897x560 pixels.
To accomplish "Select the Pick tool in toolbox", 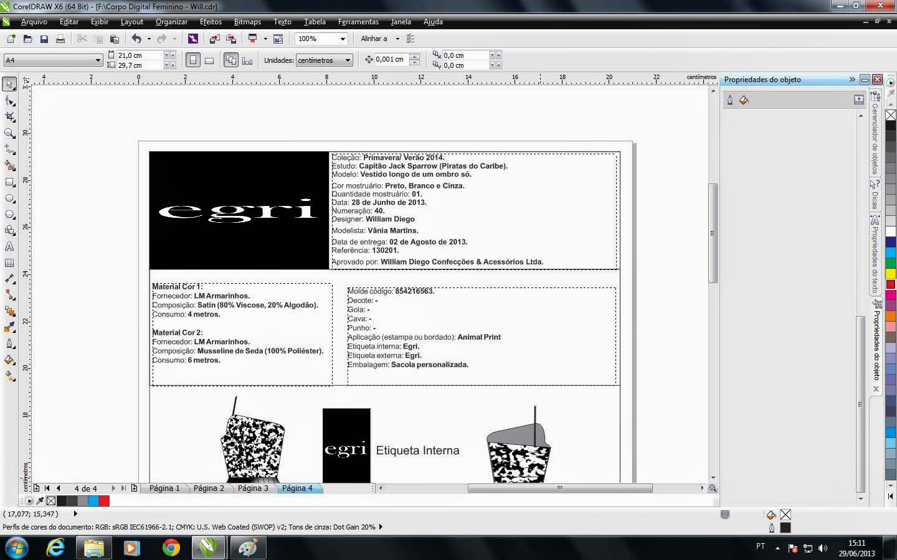I will click(9, 84).
